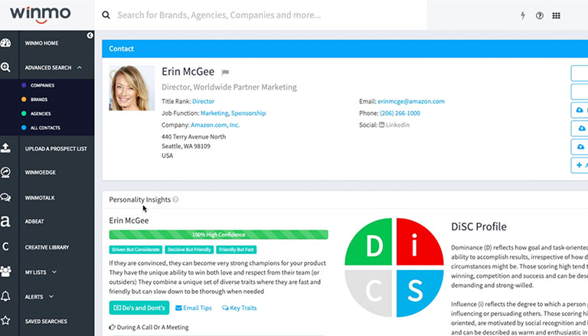Switch to the Email Tips tab
The height and width of the screenshot is (336, 588).
(x=194, y=308)
